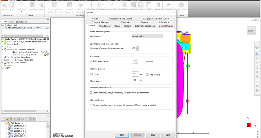Click the measure ruler icon in navigation bar

click(x=257, y=86)
